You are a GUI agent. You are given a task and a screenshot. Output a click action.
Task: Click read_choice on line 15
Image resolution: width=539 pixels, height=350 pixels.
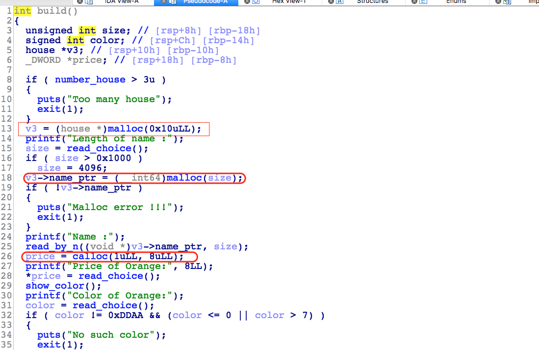(99, 149)
